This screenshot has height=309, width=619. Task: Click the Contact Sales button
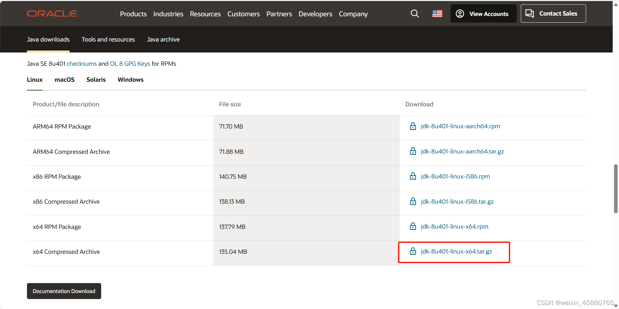(553, 14)
